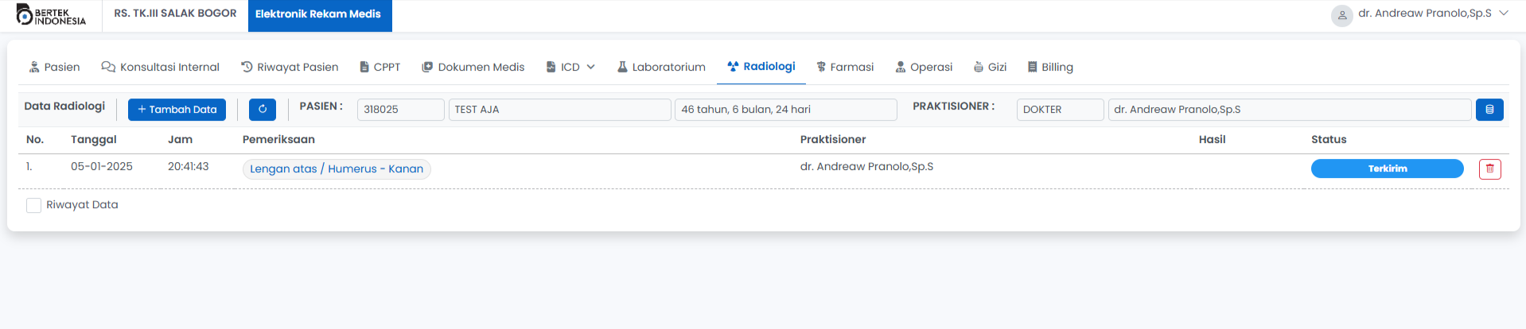Open the Laboratorium flask tab
The width and height of the screenshot is (1526, 329).
[x=661, y=67]
